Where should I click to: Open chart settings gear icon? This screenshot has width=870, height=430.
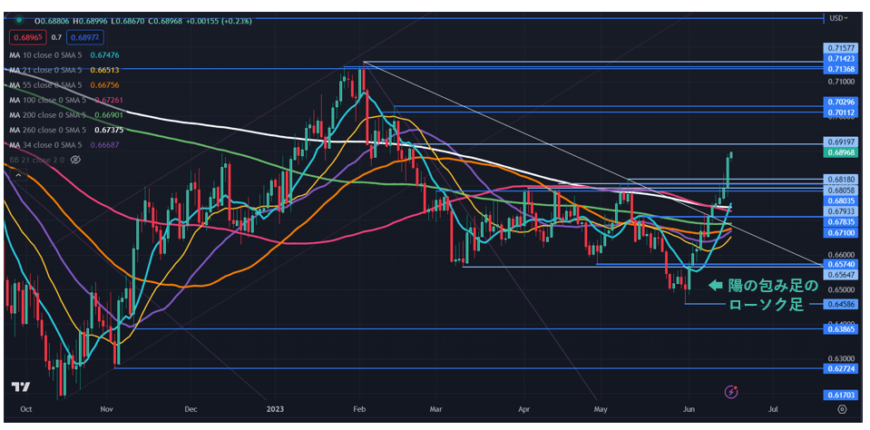coord(842,409)
